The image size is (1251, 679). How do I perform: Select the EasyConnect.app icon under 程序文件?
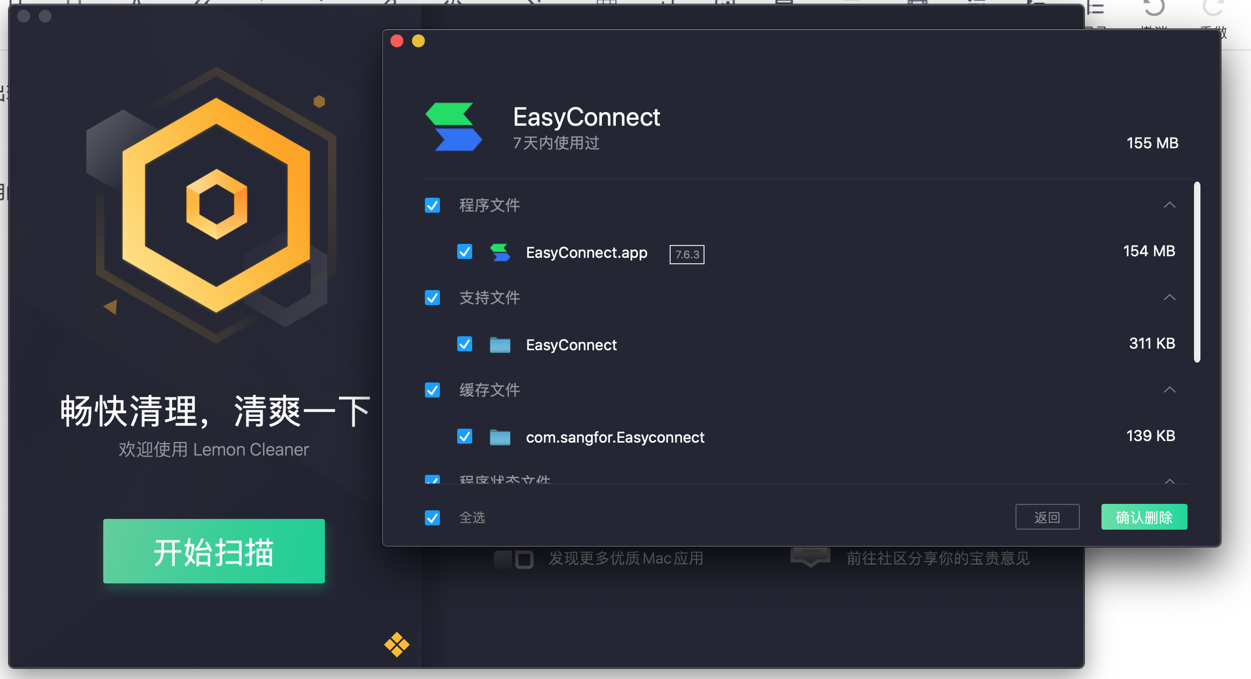[500, 252]
